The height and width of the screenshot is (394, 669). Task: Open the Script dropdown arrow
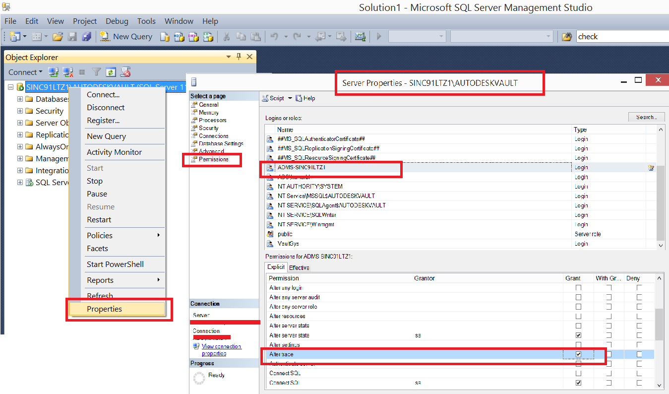(290, 98)
